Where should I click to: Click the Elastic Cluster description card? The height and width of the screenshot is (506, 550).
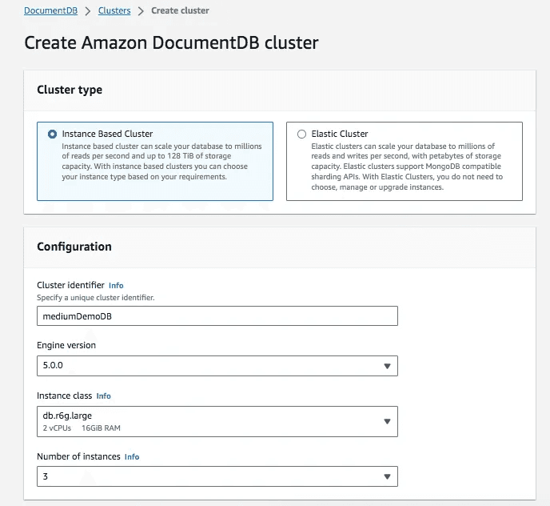click(x=404, y=161)
